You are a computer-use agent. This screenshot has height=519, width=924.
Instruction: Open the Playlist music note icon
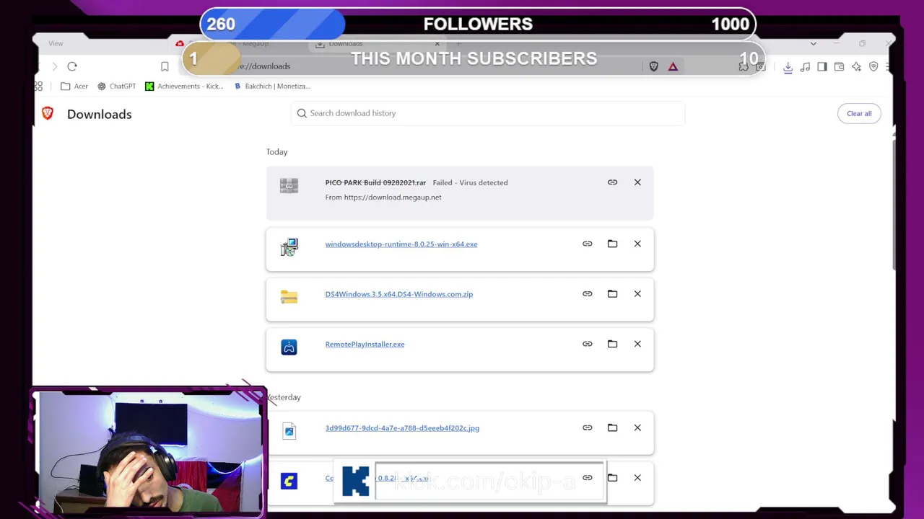click(x=805, y=67)
